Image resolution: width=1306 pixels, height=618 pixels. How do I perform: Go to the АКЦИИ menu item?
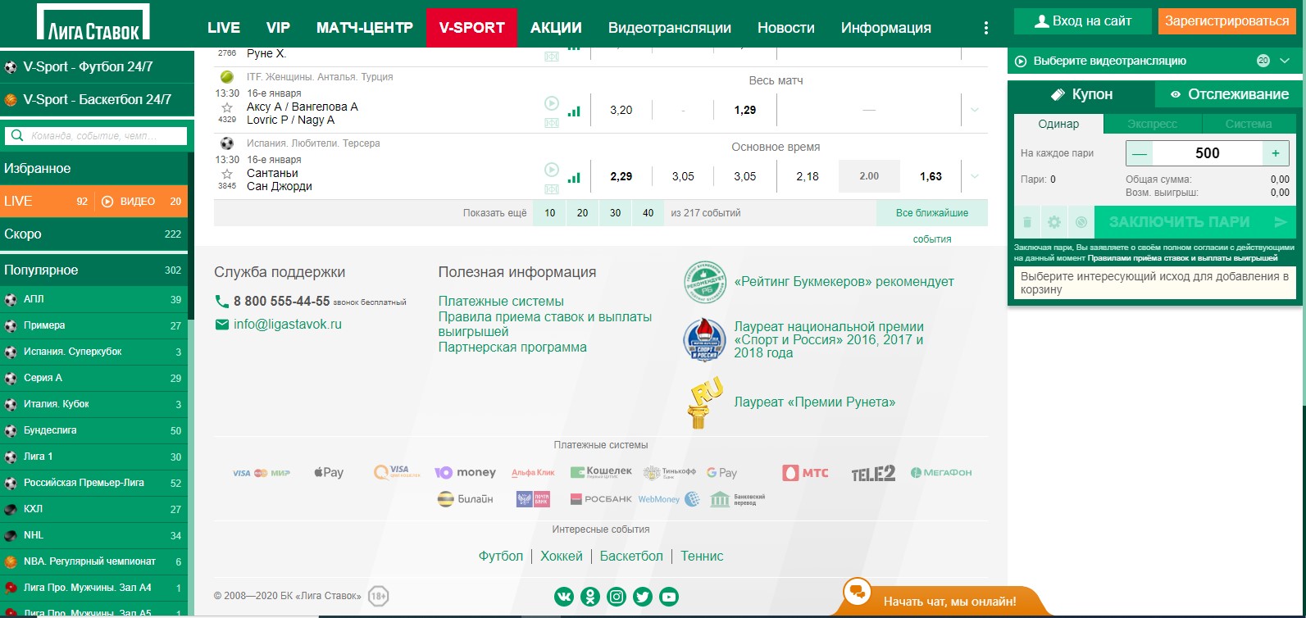pyautogui.click(x=556, y=28)
